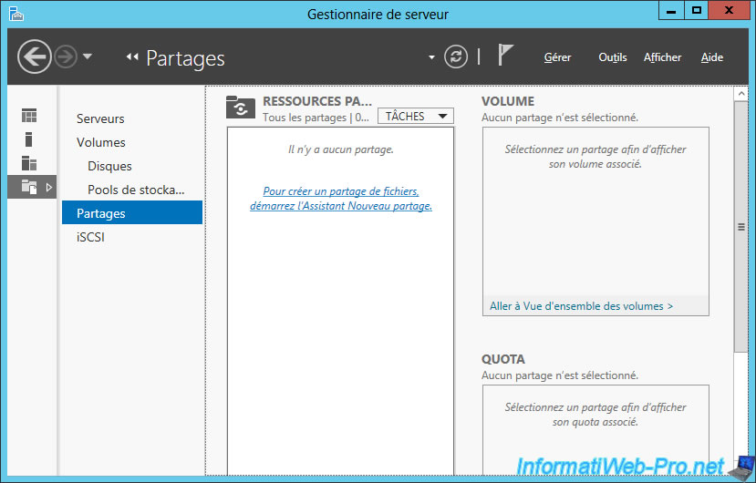Open the dropdown arrow left of Refresh
Viewport: 756px width, 483px height.
(431, 57)
